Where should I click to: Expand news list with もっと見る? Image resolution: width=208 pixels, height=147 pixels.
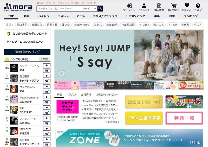pyautogui.click(x=113, y=122)
